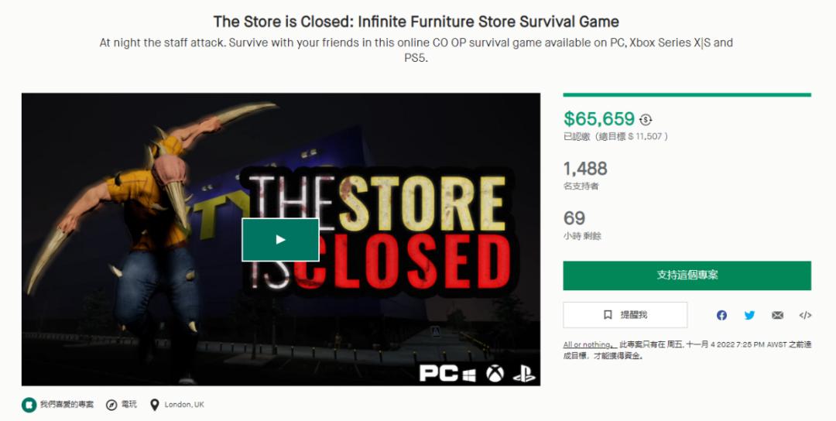Click the Windows logo on the video
This screenshot has height=421, width=836.
[469, 374]
